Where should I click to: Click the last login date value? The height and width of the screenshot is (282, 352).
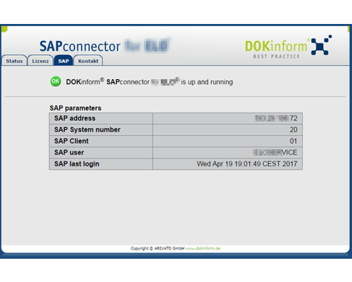pyautogui.click(x=247, y=164)
